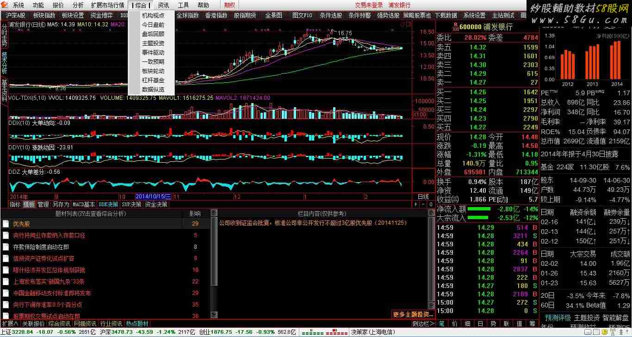Open document icon beside 中国金融移动支付标准即将发布
Image resolution: width=632 pixels, height=337 pixels.
tap(6, 293)
